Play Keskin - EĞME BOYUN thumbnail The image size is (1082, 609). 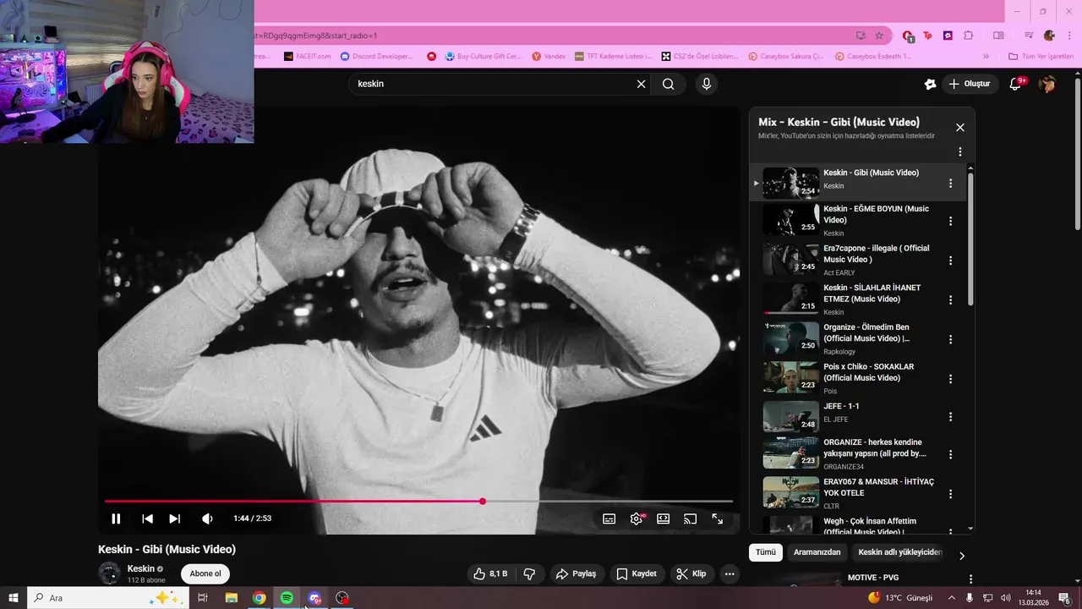(x=791, y=220)
